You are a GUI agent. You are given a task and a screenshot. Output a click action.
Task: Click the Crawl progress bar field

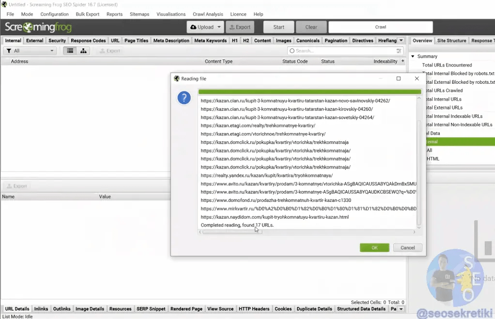click(380, 27)
